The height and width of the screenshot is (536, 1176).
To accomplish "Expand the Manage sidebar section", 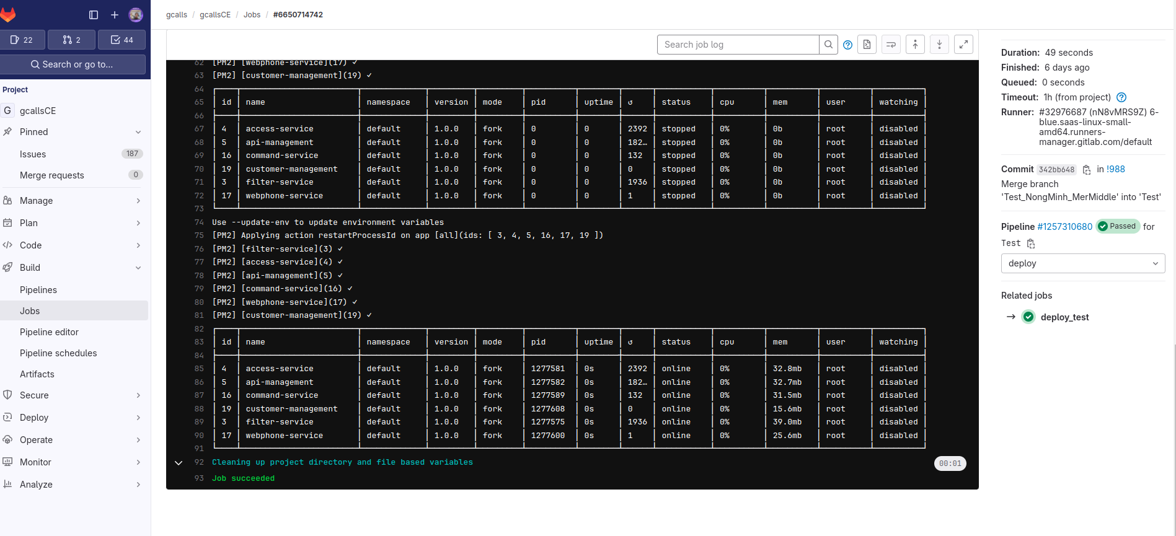I will pyautogui.click(x=74, y=201).
